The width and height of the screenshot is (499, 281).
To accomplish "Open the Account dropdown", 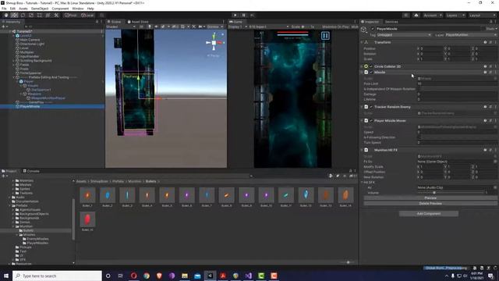I will coord(433,15).
